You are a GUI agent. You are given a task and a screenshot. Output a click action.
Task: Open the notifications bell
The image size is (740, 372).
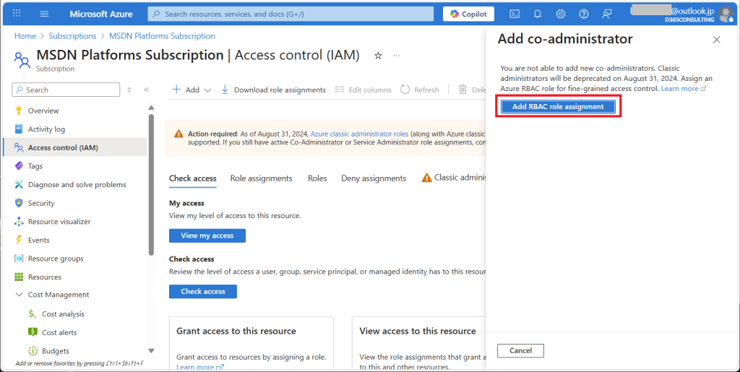tap(538, 14)
